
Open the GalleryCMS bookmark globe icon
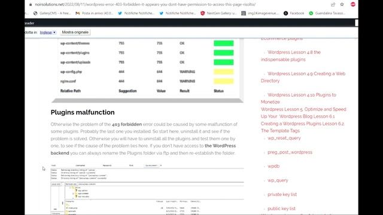pyautogui.click(x=35, y=13)
